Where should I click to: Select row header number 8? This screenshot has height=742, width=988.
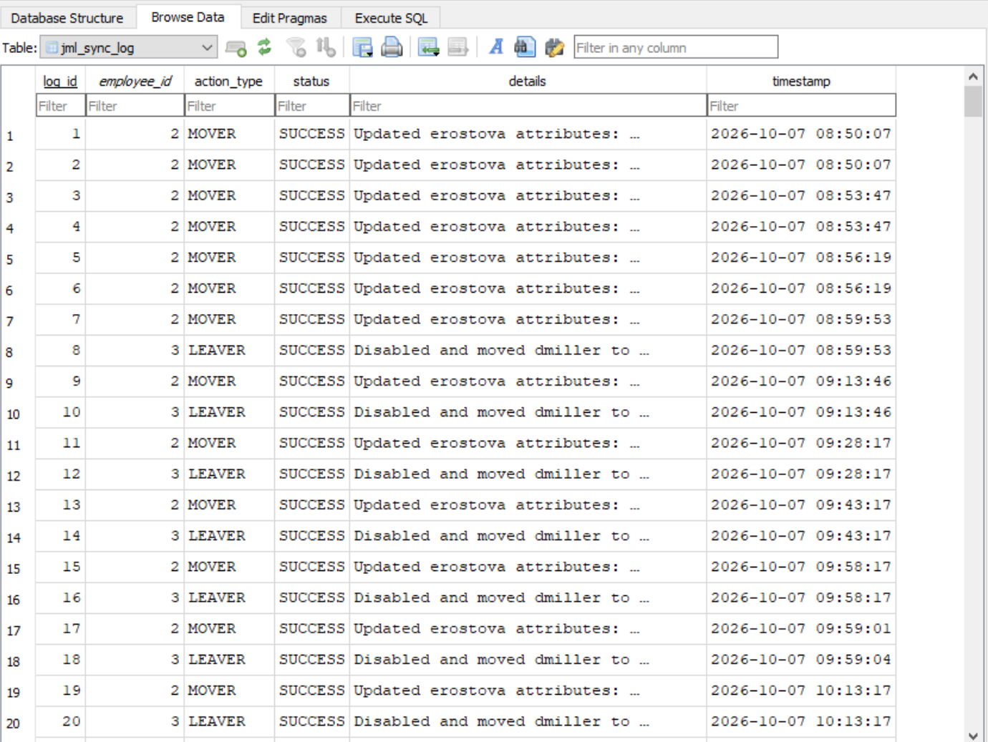(x=18, y=352)
